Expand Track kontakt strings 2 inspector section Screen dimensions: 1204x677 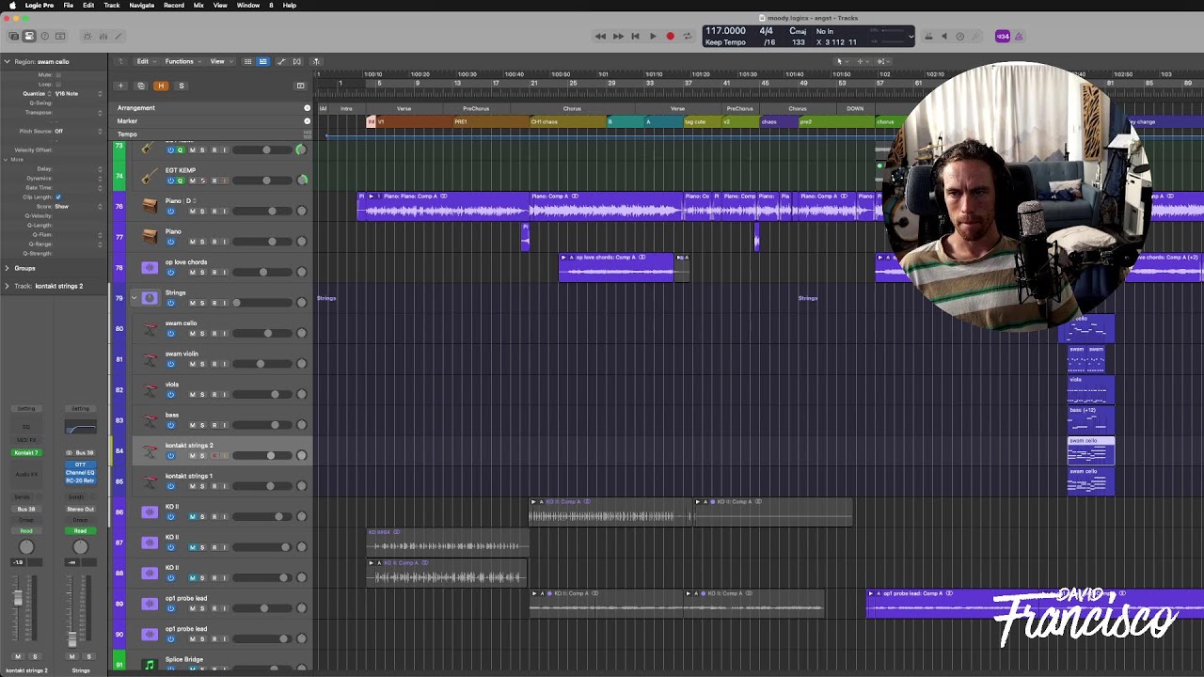click(x=7, y=286)
